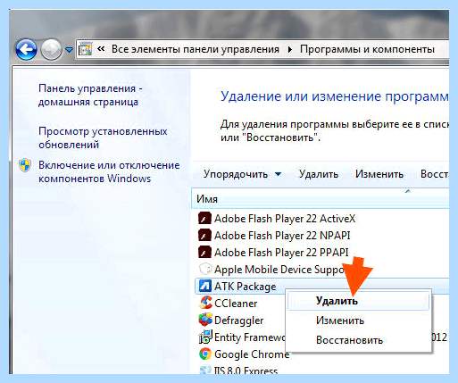This screenshot has width=458, height=383.
Task: Click the Apple Mobile Device Support icon
Action: point(204,269)
